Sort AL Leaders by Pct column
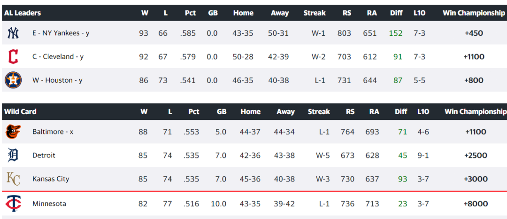The image size is (507, 219). pyautogui.click(x=190, y=13)
